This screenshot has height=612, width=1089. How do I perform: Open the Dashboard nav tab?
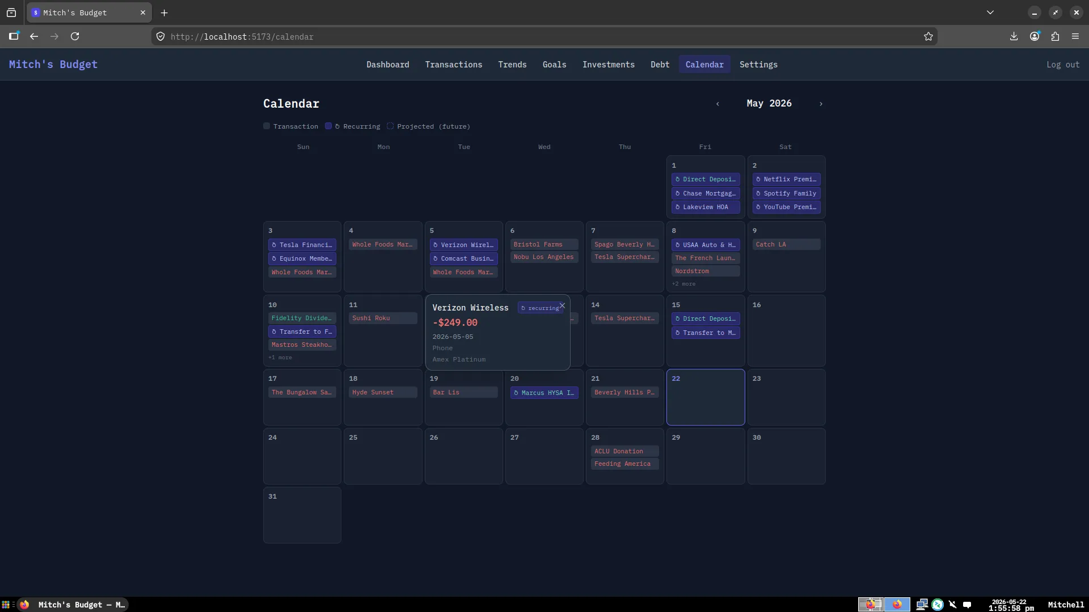click(x=388, y=65)
